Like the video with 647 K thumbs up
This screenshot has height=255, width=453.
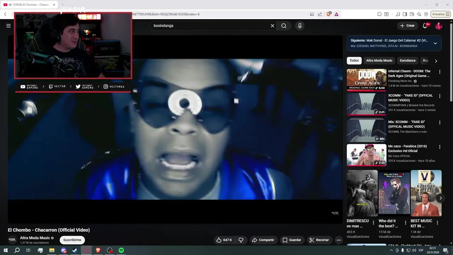click(224, 240)
